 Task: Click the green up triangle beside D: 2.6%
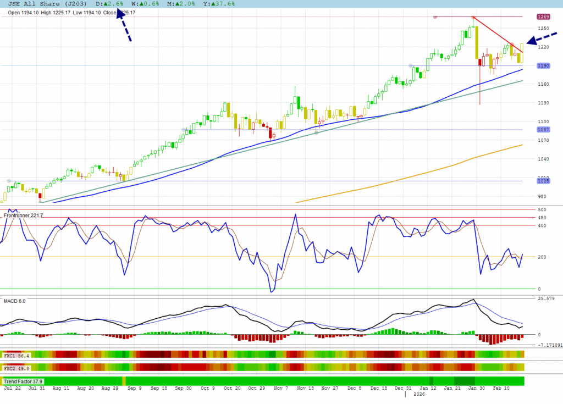(x=106, y=3)
